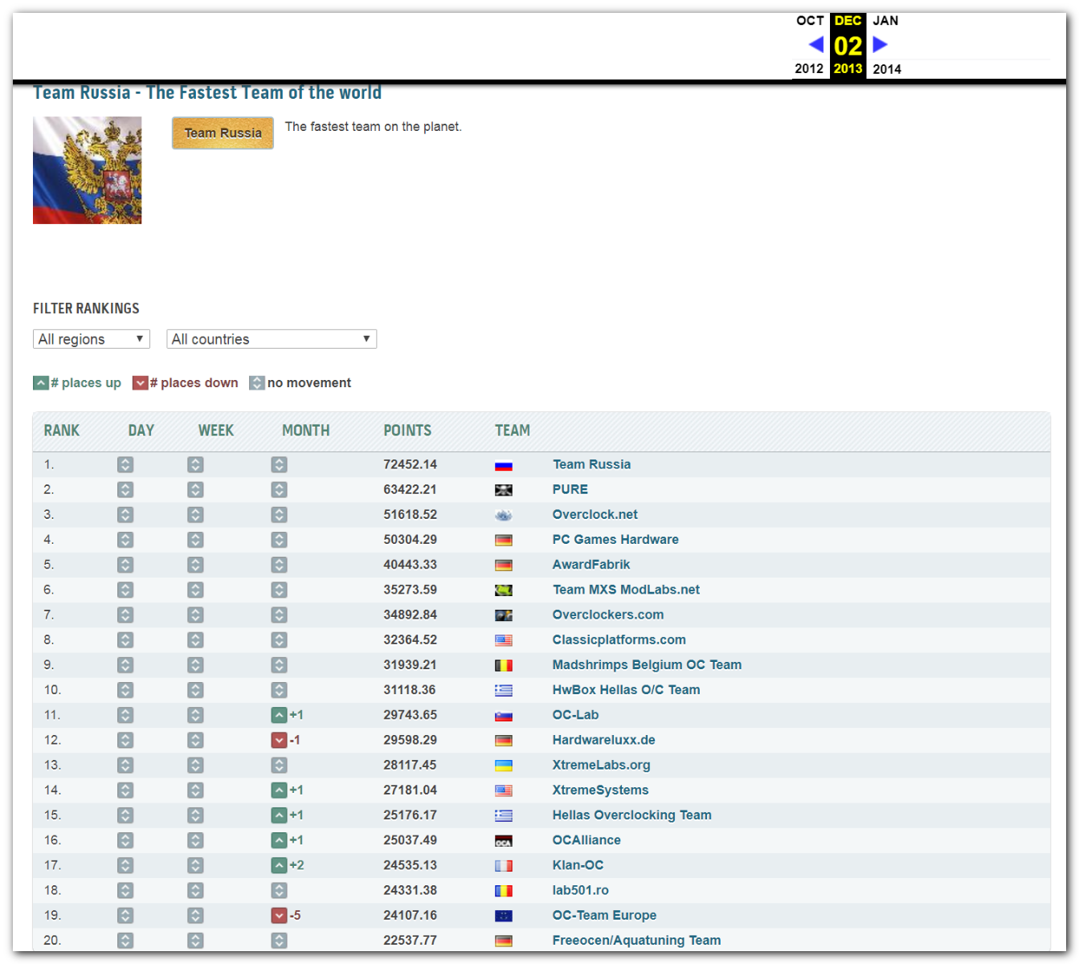Open AwardFabrik team link
This screenshot has height=964, width=1079.
coord(591,565)
